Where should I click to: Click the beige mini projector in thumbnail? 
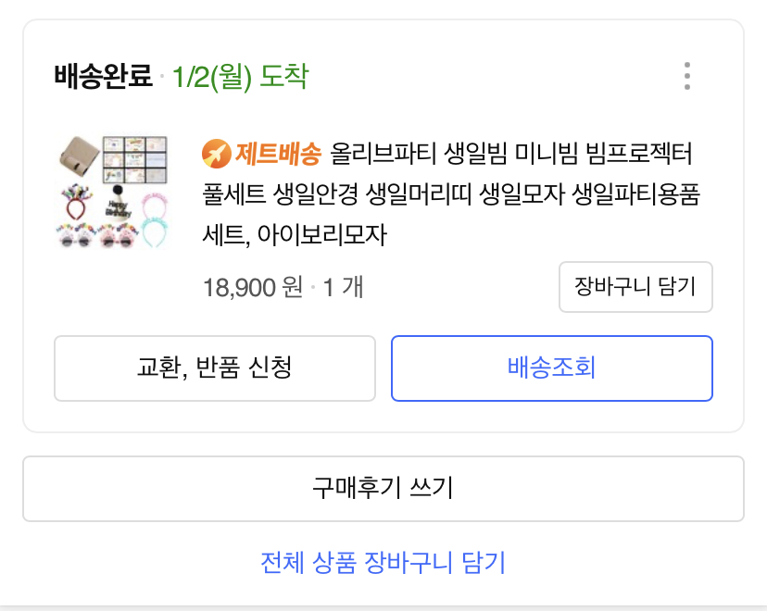(x=76, y=158)
